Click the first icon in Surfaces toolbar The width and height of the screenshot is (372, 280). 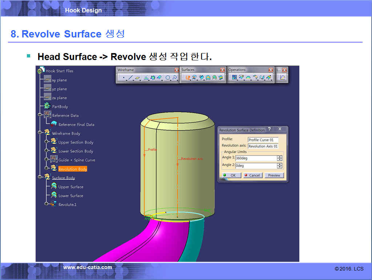188,77
